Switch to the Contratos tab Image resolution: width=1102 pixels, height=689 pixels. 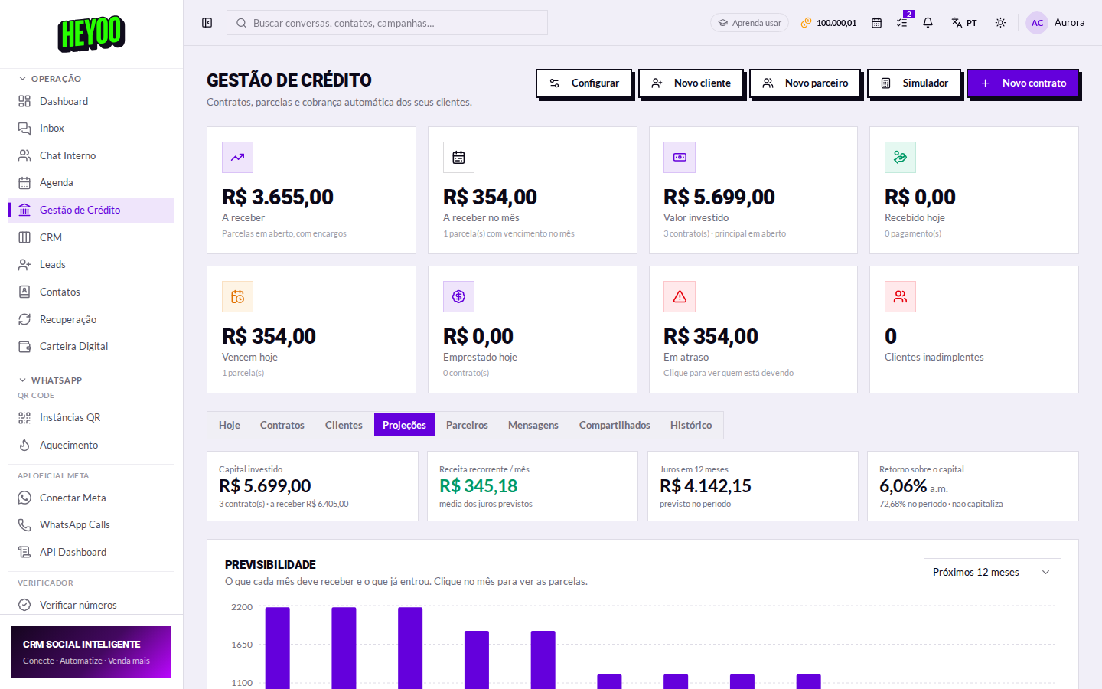click(x=282, y=425)
